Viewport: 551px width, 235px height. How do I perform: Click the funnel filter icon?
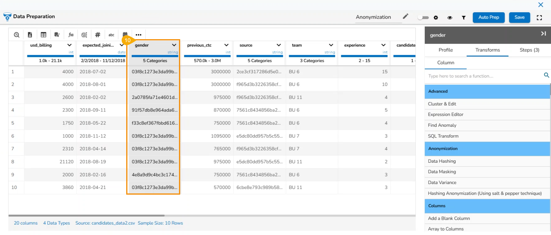click(x=463, y=18)
